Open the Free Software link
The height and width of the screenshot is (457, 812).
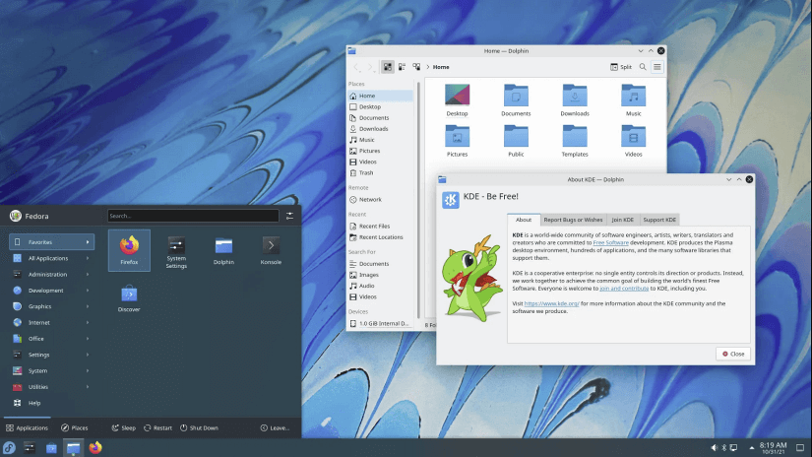pos(610,242)
